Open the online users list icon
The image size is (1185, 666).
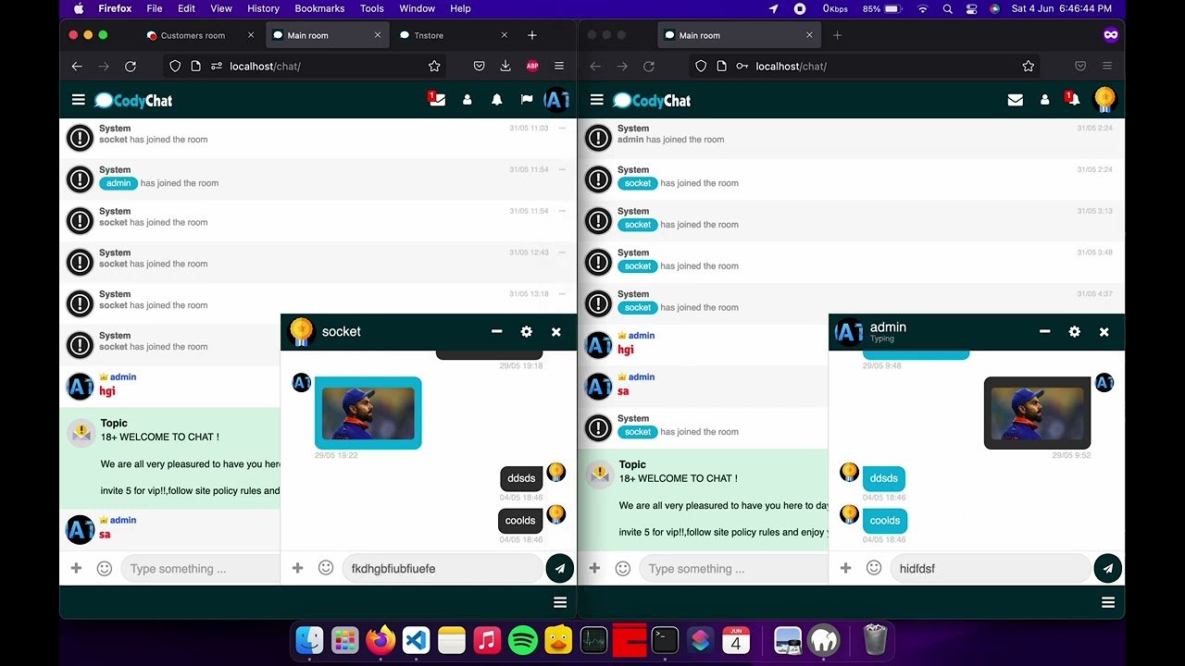coord(467,99)
